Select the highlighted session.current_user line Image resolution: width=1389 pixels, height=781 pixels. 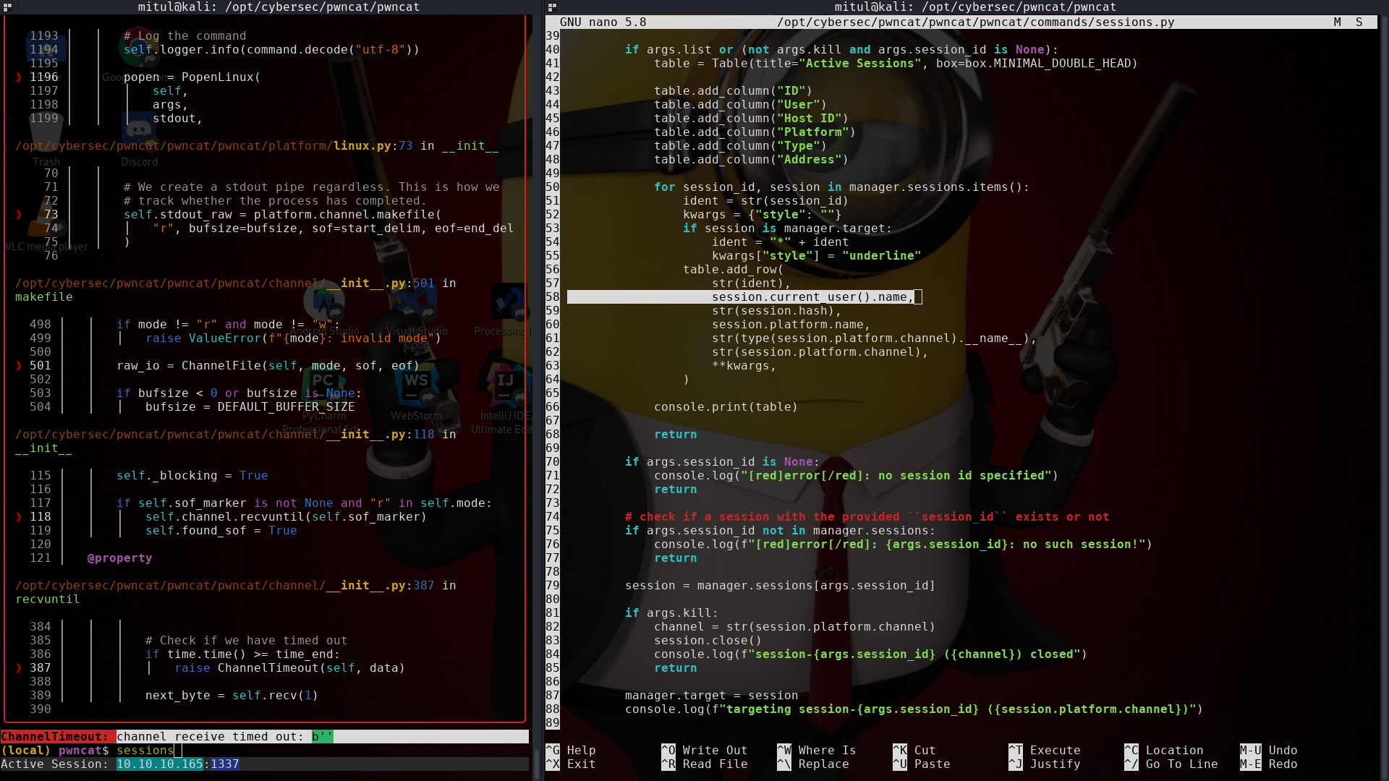pos(810,296)
